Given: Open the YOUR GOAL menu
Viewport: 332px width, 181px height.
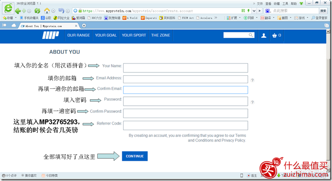Looking at the screenshot, I should pyautogui.click(x=106, y=35).
